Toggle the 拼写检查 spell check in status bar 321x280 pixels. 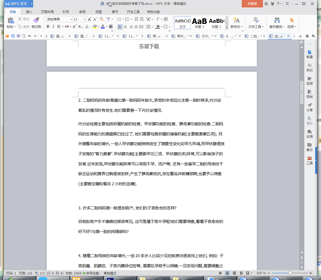point(91,273)
